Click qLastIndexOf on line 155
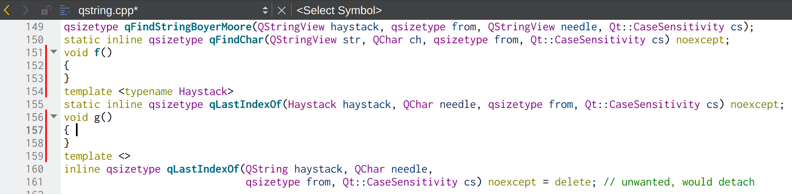Viewport: 792px width, 194px height. point(245,104)
